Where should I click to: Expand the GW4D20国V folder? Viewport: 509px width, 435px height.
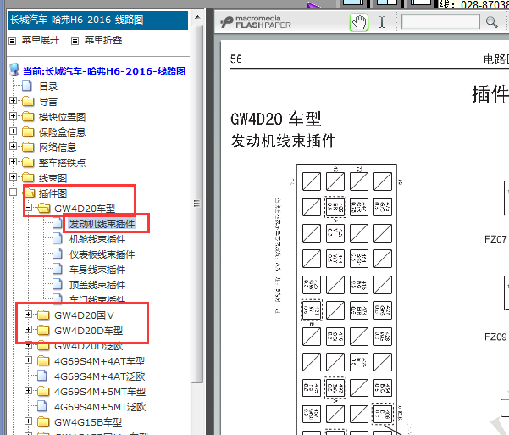[28, 314]
